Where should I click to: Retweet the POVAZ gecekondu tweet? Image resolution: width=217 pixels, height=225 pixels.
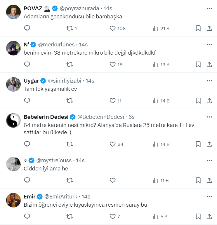70,28
